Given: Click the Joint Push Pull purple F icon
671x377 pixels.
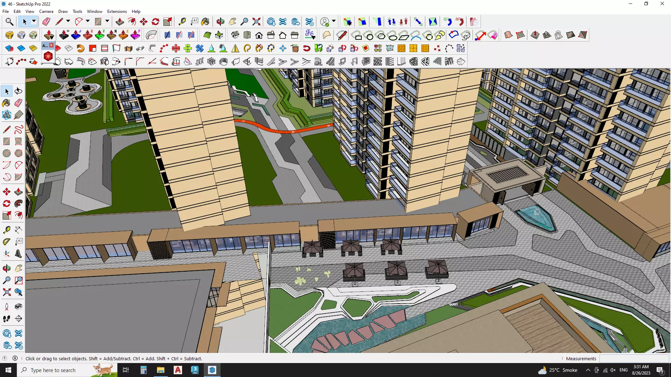Looking at the screenshot, I should pos(135,35).
